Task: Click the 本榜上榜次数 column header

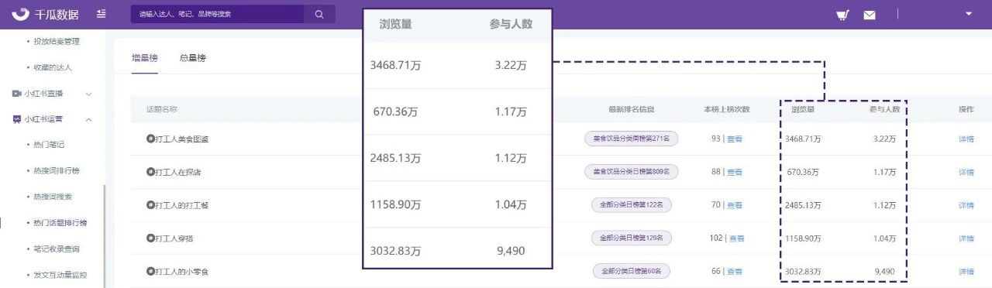Action: click(727, 109)
